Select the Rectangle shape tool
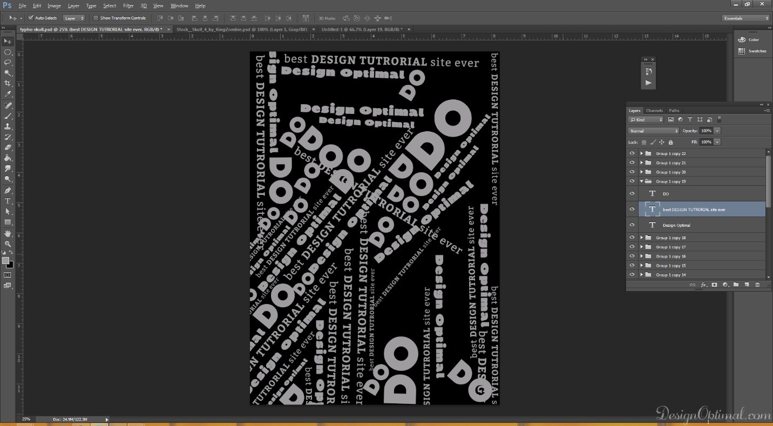 pos(8,222)
